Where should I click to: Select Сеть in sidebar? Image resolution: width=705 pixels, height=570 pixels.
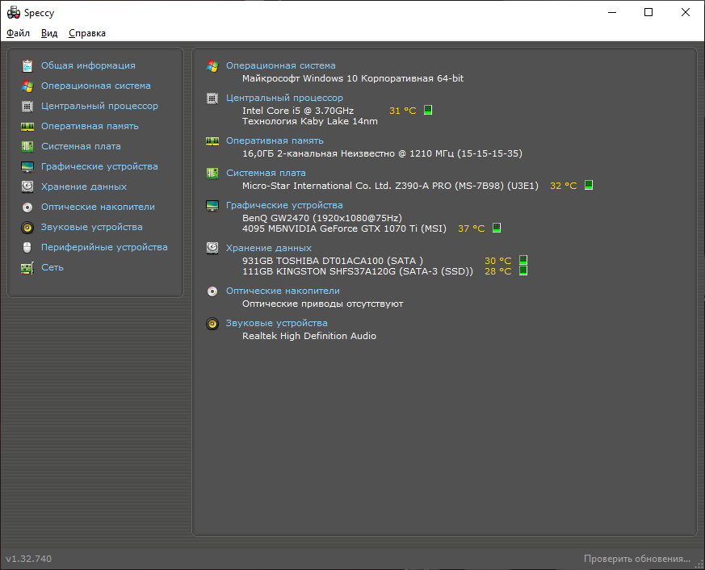[52, 267]
